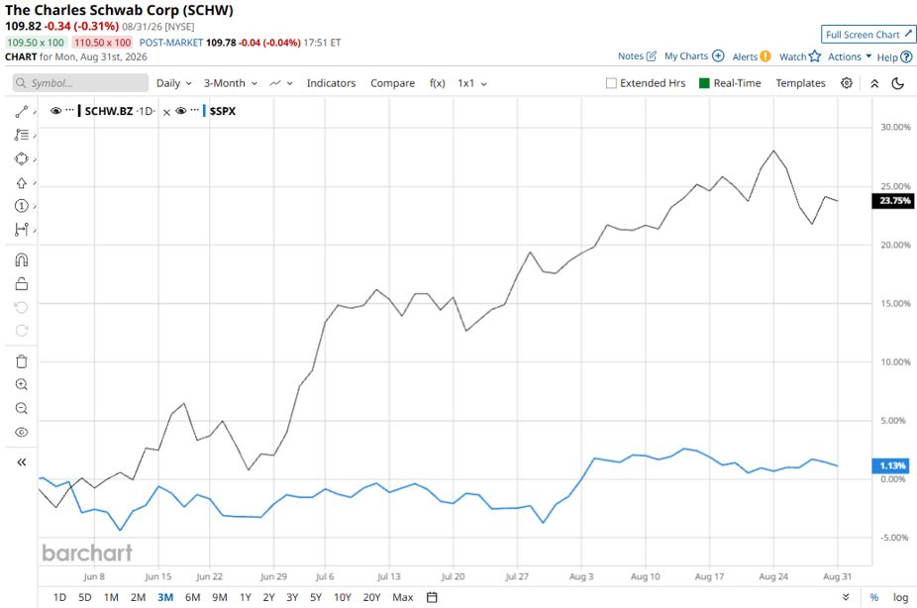This screenshot has height=608, width=917.
Task: Open the Daily interval dropdown
Action: click(x=173, y=83)
